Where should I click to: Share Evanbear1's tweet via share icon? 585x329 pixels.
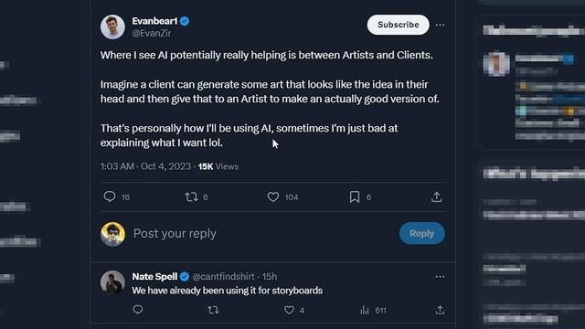[437, 196]
